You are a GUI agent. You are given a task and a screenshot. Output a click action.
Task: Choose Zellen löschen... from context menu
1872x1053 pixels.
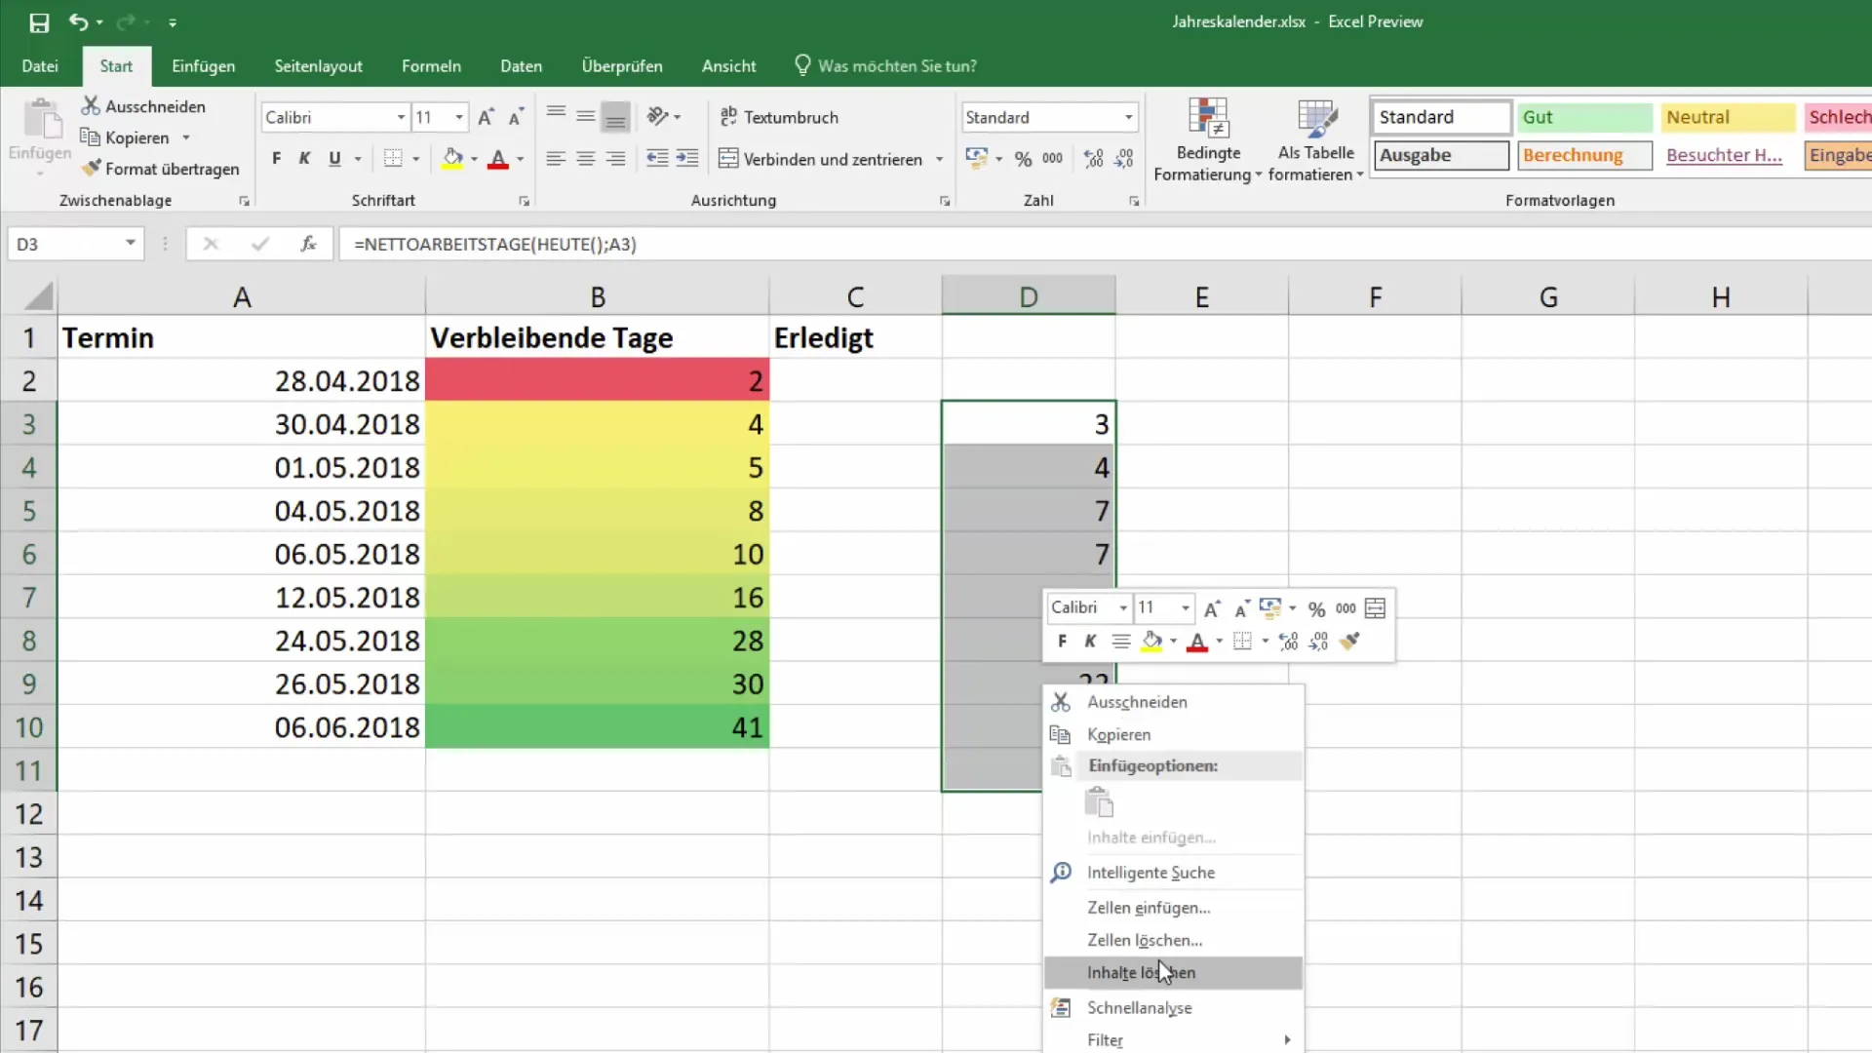(x=1173, y=940)
